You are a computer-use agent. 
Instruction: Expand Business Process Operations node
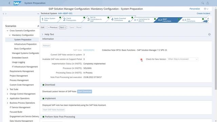pyautogui.click(x=7, y=103)
